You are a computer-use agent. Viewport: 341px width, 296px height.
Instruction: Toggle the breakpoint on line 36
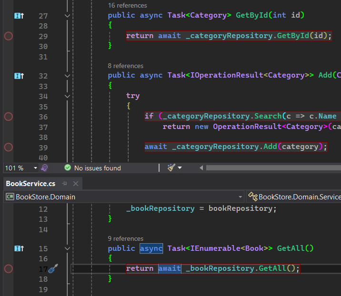point(8,117)
